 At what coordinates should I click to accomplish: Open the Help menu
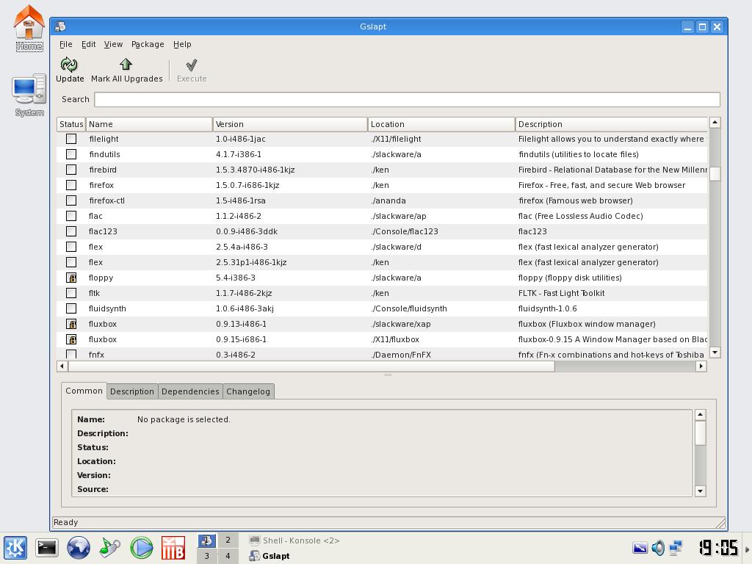coord(182,44)
